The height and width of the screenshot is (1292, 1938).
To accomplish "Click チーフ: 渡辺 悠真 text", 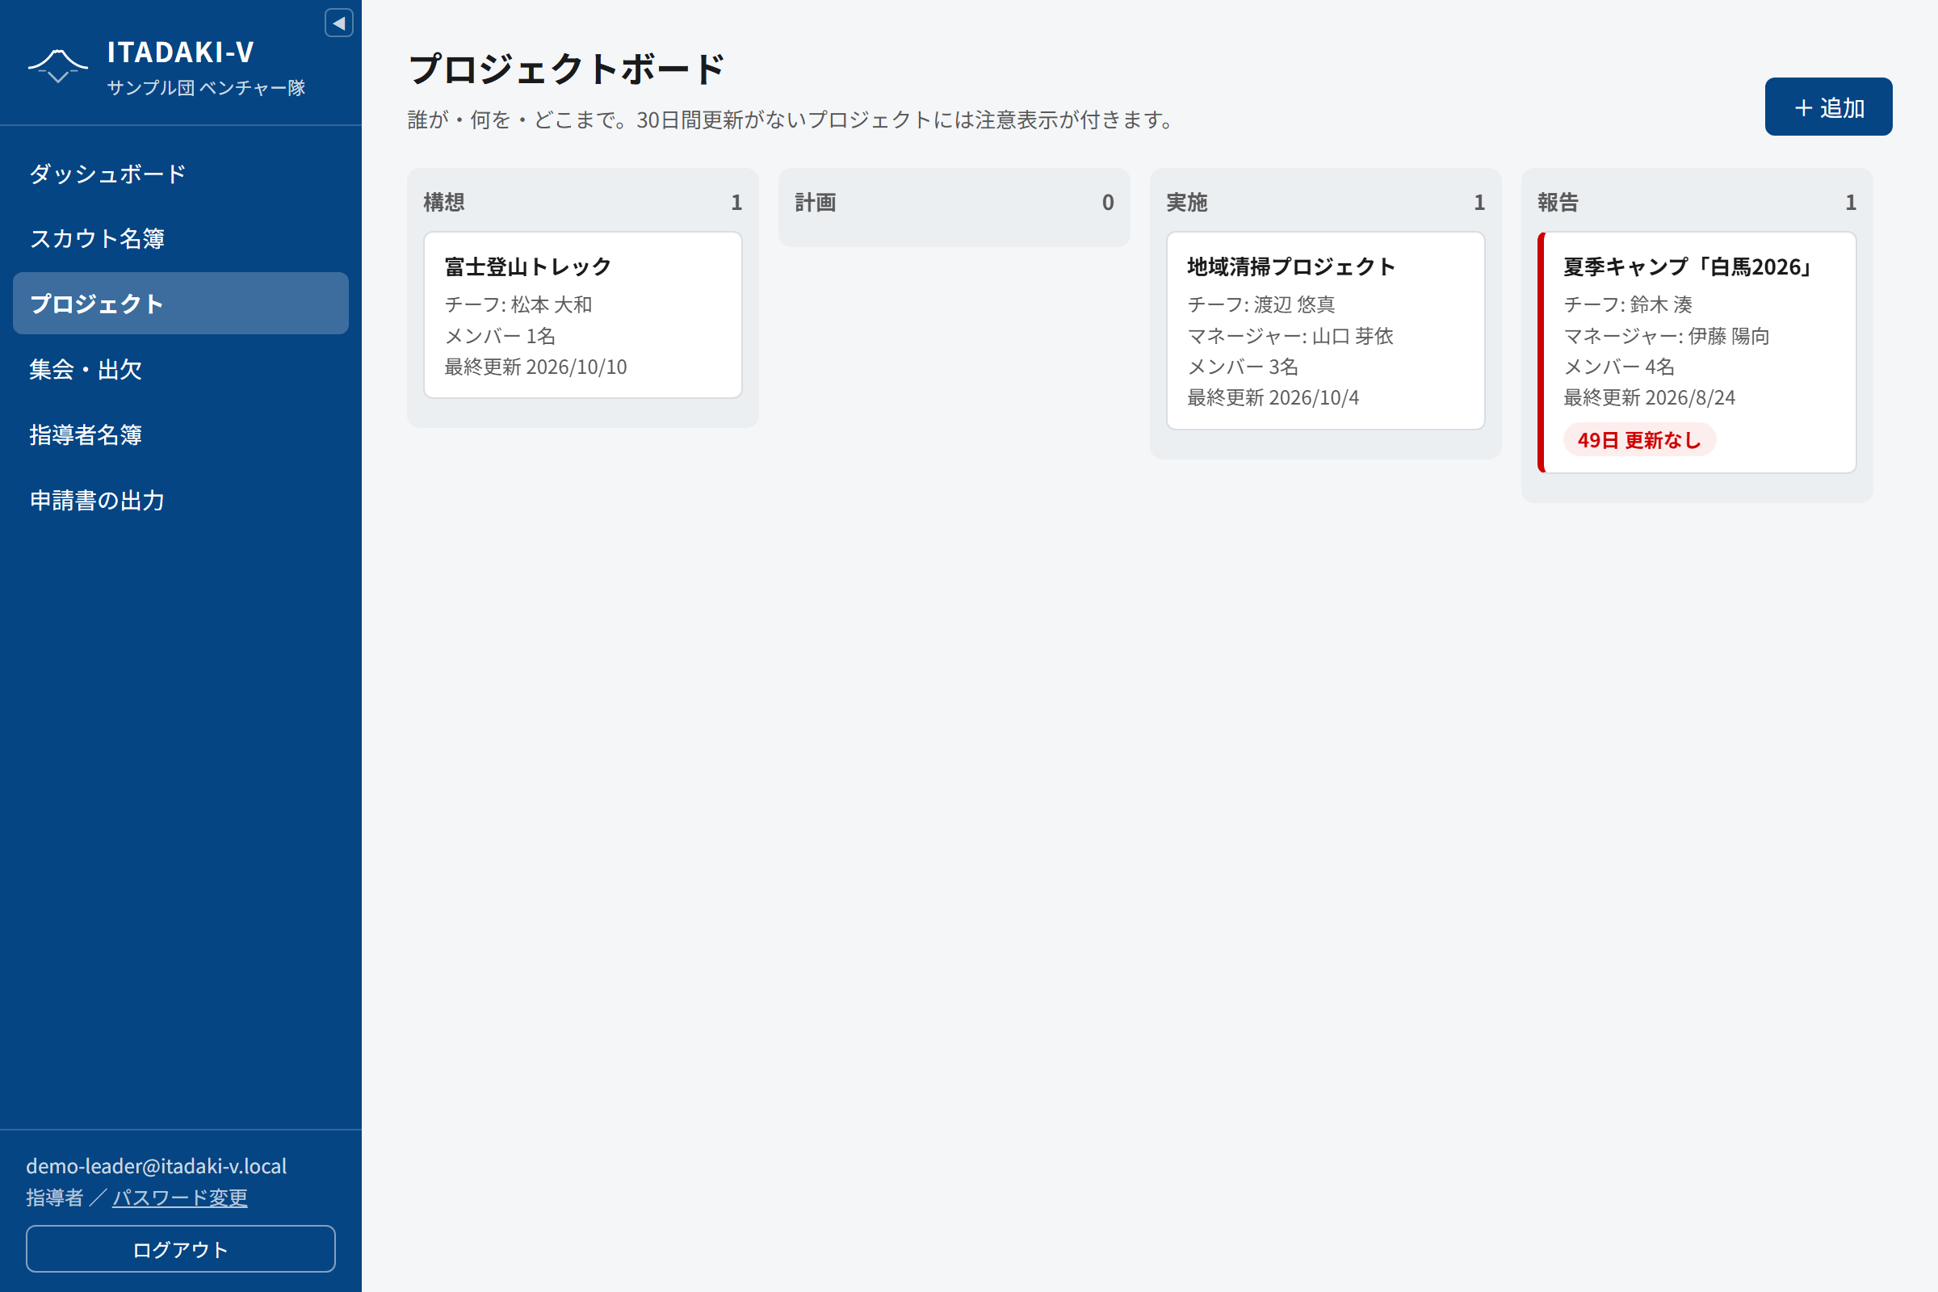I will tap(1261, 305).
